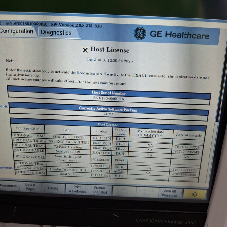Select the feature code TR72
227x227 pixels.
[120, 149]
